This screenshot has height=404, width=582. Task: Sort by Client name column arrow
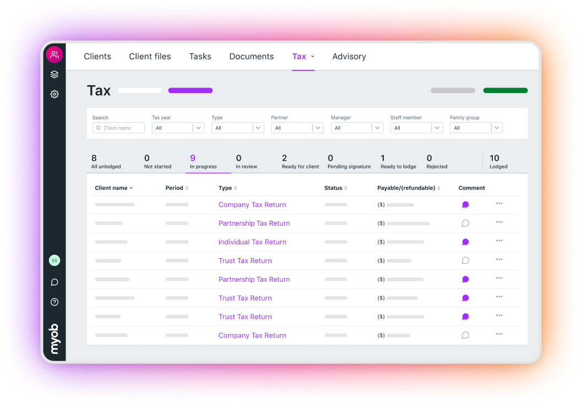(x=131, y=188)
